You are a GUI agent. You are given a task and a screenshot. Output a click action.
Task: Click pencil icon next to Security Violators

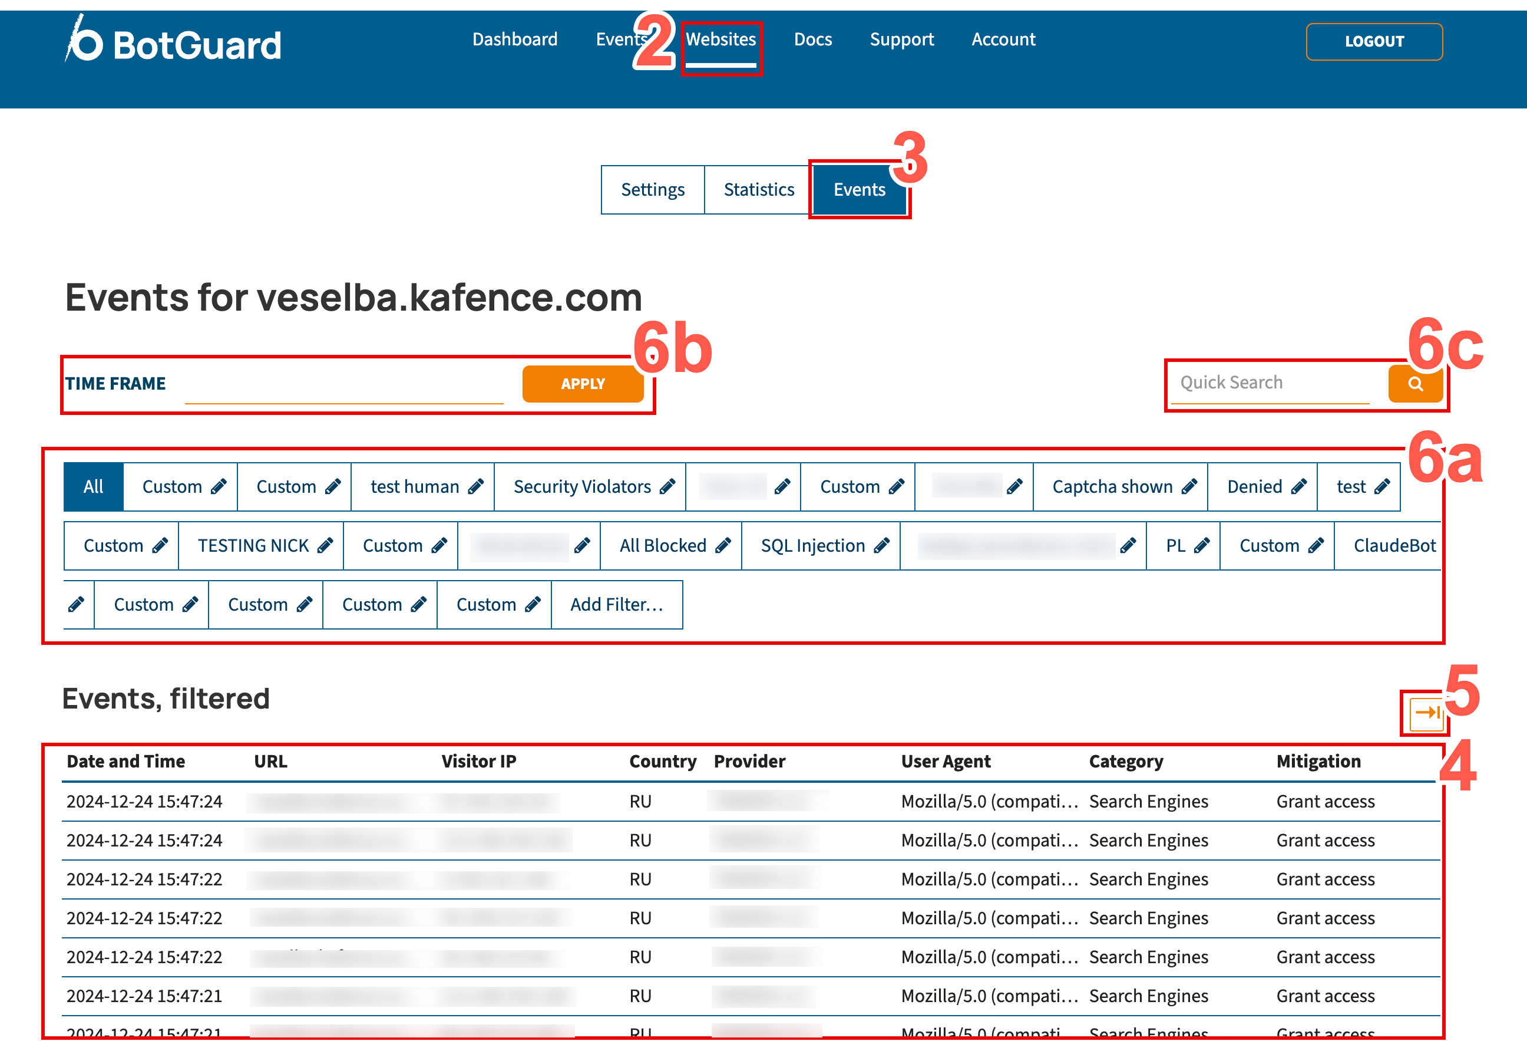click(x=667, y=487)
